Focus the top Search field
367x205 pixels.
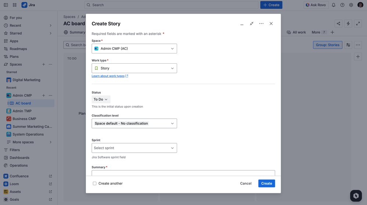171,5
